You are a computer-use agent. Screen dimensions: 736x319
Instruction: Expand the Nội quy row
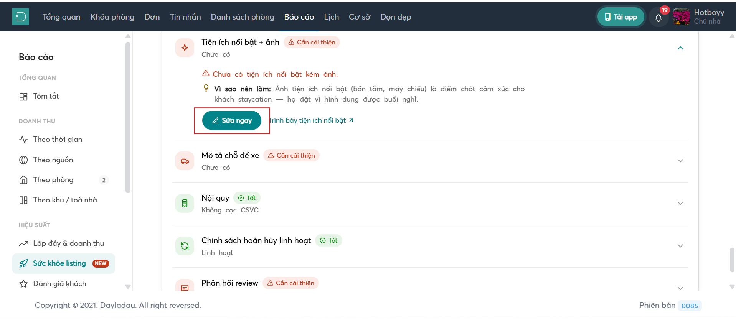680,203
